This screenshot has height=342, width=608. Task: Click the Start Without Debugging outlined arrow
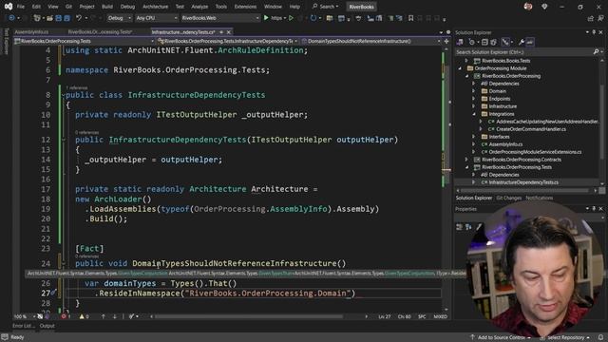click(x=291, y=18)
